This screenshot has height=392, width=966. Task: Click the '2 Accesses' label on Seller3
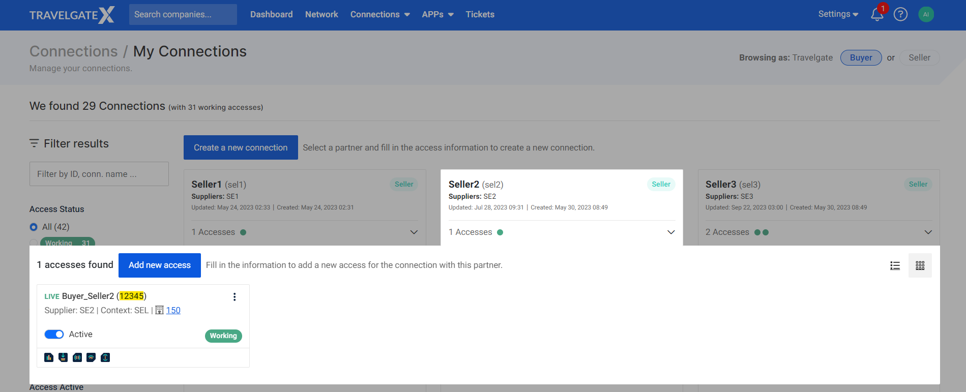[x=727, y=232]
